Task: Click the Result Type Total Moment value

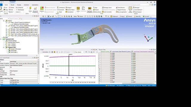Action: [24, 71]
